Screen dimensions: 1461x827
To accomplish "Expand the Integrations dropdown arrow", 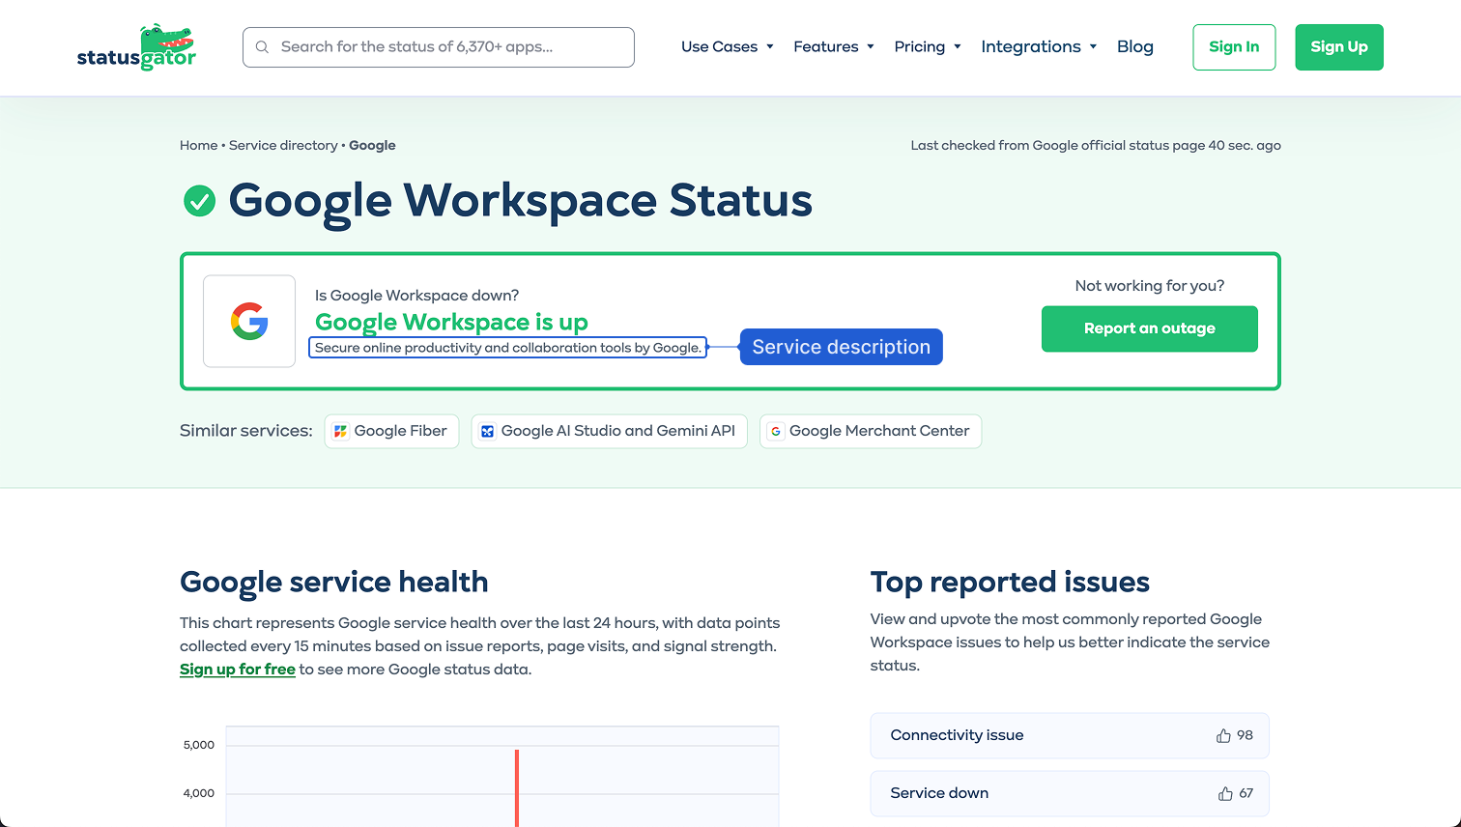I will pyautogui.click(x=1093, y=46).
